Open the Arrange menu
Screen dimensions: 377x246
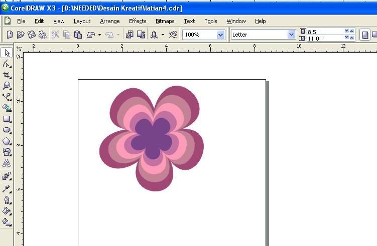coord(109,21)
